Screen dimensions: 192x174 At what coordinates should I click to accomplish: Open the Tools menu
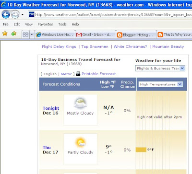[62, 24]
